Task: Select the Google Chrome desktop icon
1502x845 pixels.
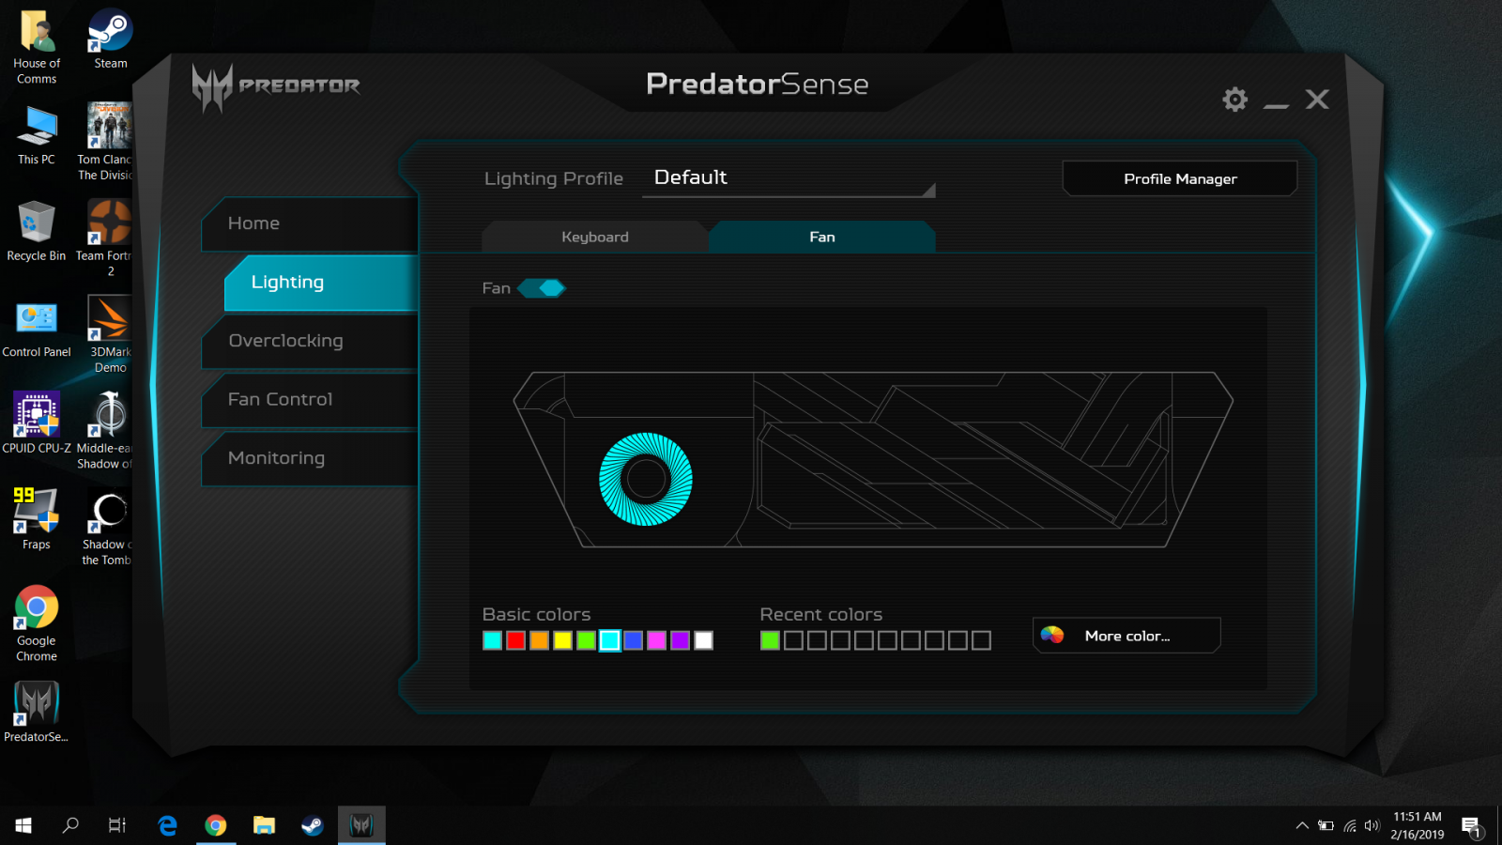Action: 37,623
